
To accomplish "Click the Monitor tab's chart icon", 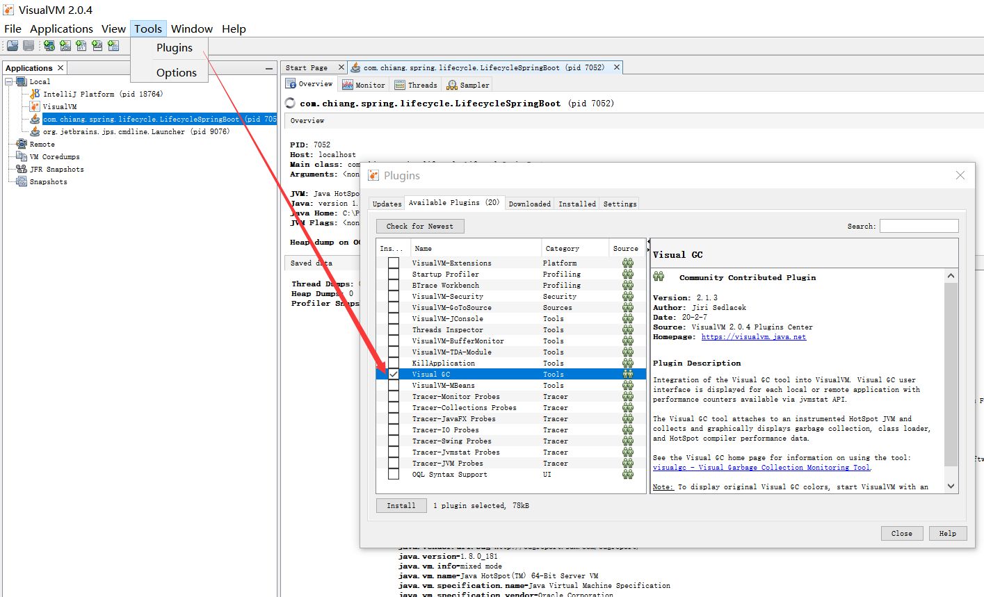I will 348,85.
